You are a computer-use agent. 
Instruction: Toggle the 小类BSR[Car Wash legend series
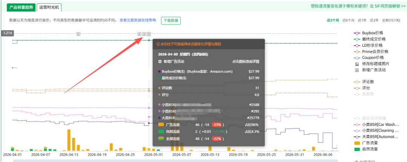[x=376, y=125]
